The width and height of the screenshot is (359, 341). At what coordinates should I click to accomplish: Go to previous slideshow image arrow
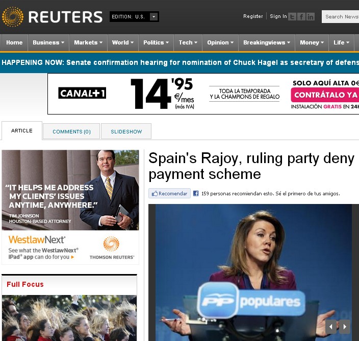coord(331,326)
